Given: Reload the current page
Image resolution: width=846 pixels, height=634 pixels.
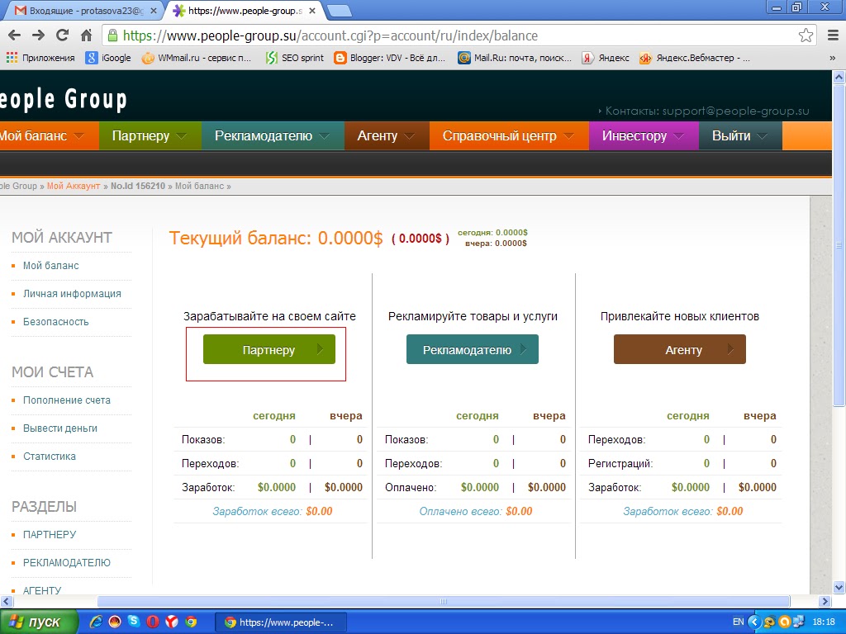Looking at the screenshot, I should [63, 35].
